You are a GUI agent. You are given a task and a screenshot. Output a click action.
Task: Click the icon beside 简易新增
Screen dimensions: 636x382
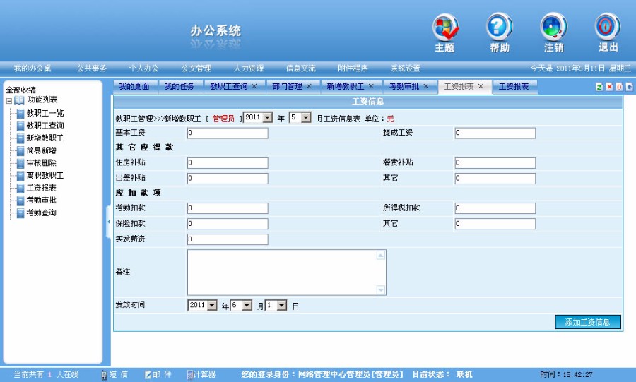[20, 151]
